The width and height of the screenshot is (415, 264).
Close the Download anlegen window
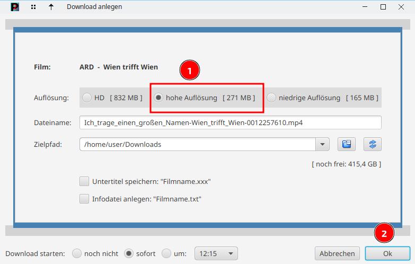pyautogui.click(x=401, y=7)
